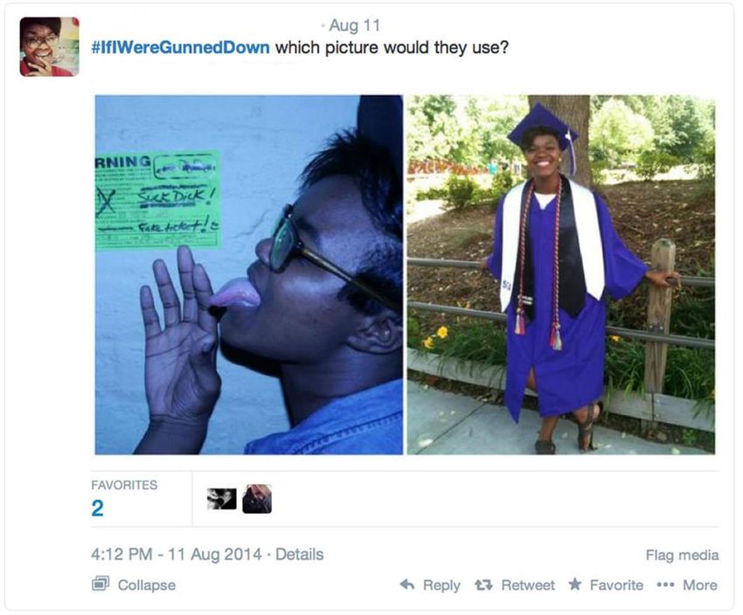The height and width of the screenshot is (615, 743).
Task: Click the Aug 11 date link
Action: pyautogui.click(x=354, y=25)
